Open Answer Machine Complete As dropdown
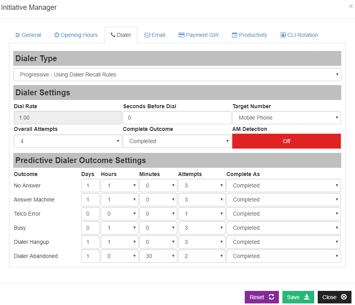The width and height of the screenshot is (355, 305). coord(284,200)
